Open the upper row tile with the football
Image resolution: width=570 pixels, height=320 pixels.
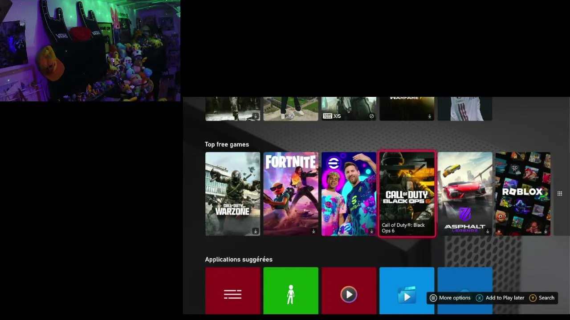click(x=291, y=109)
